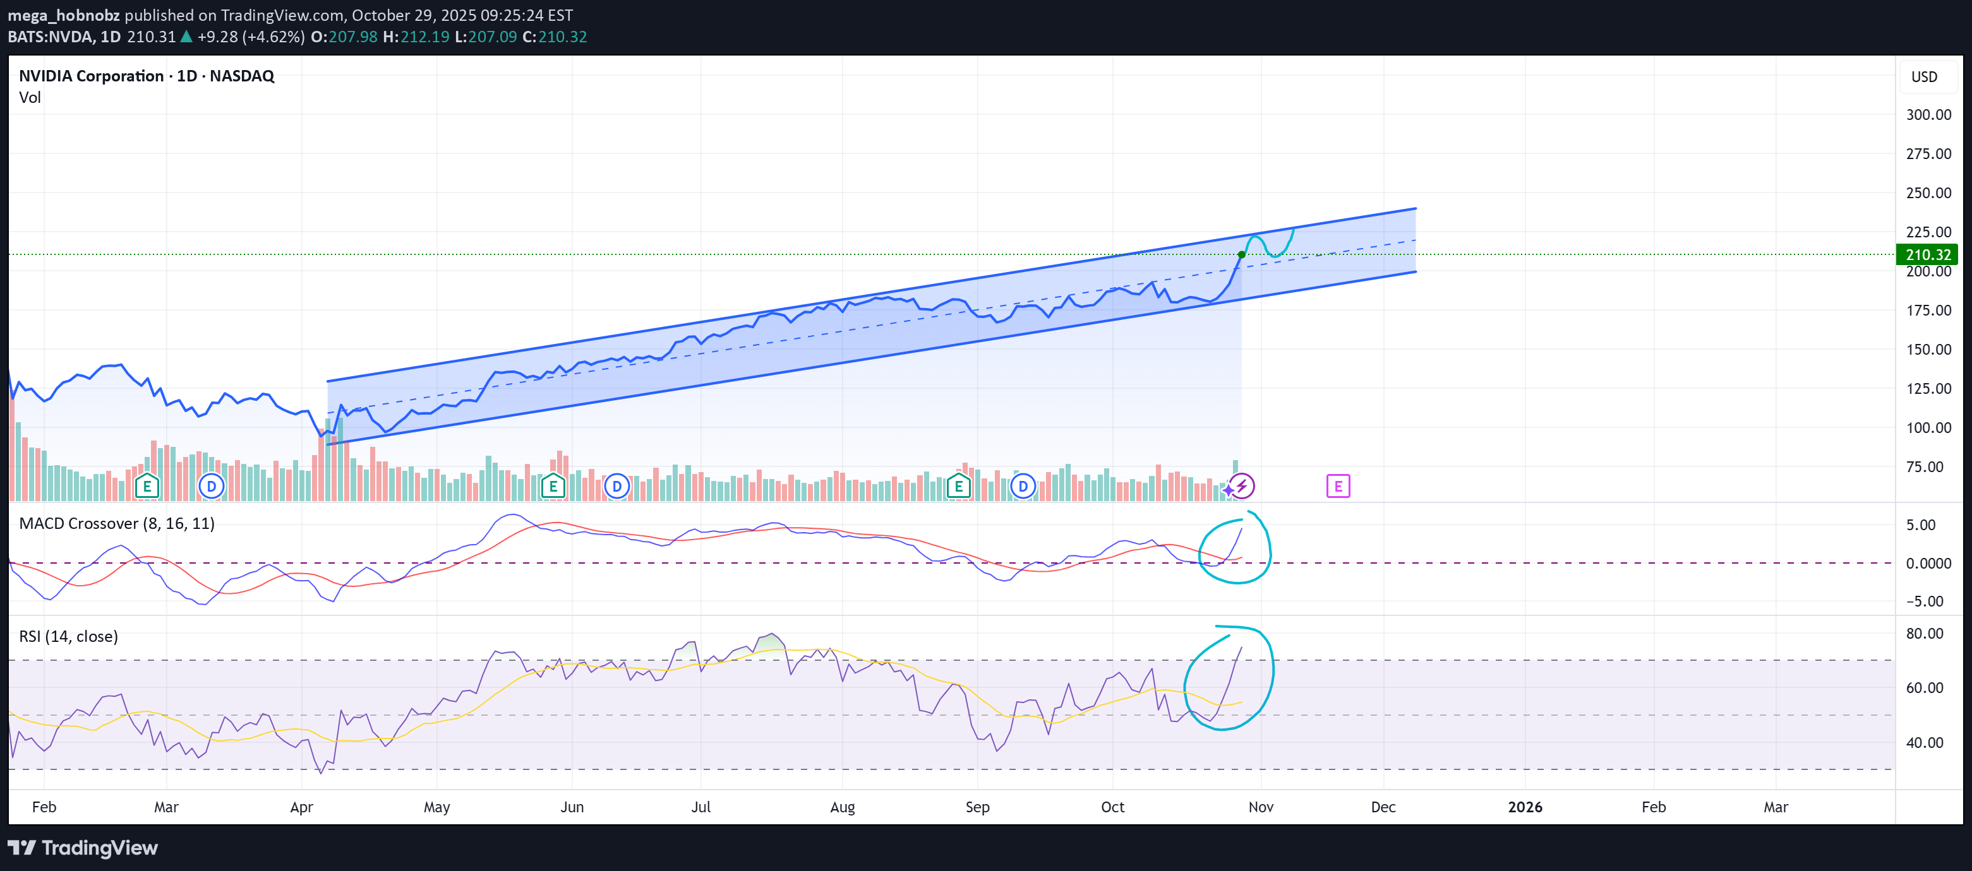Click the mega_hobnobz author name

coord(64,15)
